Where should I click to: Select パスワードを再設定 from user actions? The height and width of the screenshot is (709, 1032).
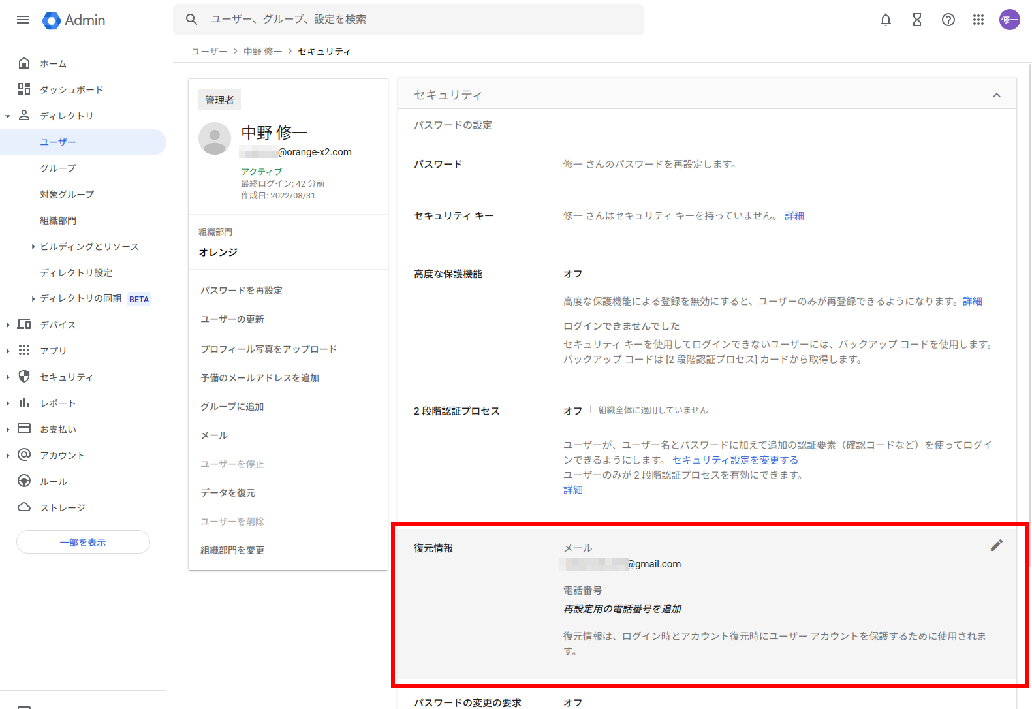pyautogui.click(x=242, y=291)
